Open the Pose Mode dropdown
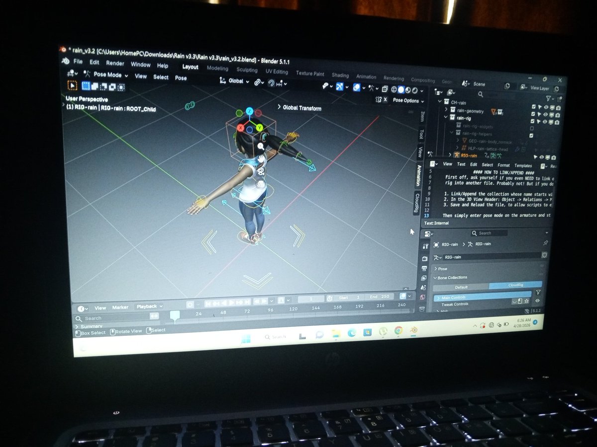Viewport: 597px width, 447px height. (x=106, y=75)
